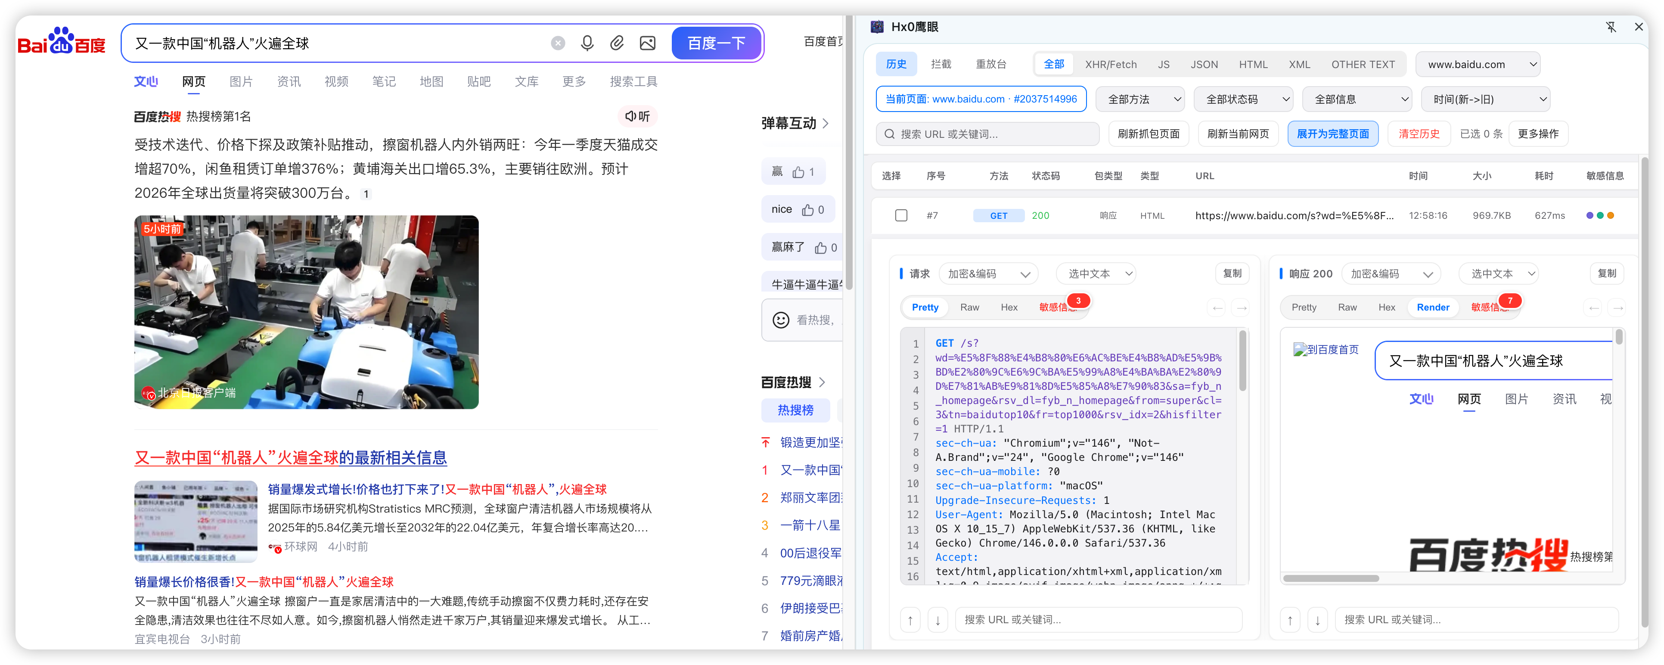Open the 全部信息 dropdown
The width and height of the screenshot is (1664, 665).
(x=1357, y=99)
